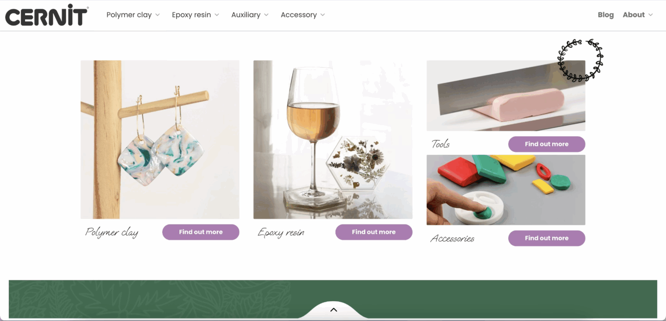
Task: Open the Auxiliary dropdown menu
Action: coord(250,15)
